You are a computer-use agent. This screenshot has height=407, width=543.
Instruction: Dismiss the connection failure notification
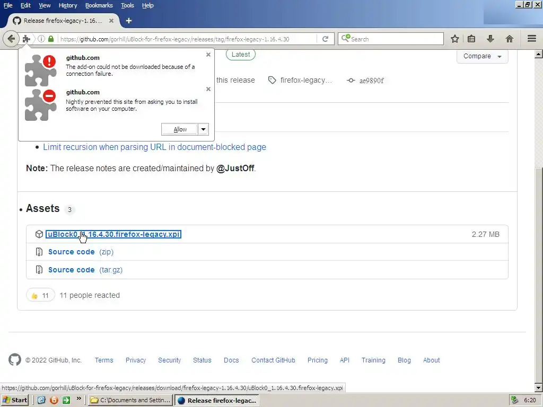point(208,55)
